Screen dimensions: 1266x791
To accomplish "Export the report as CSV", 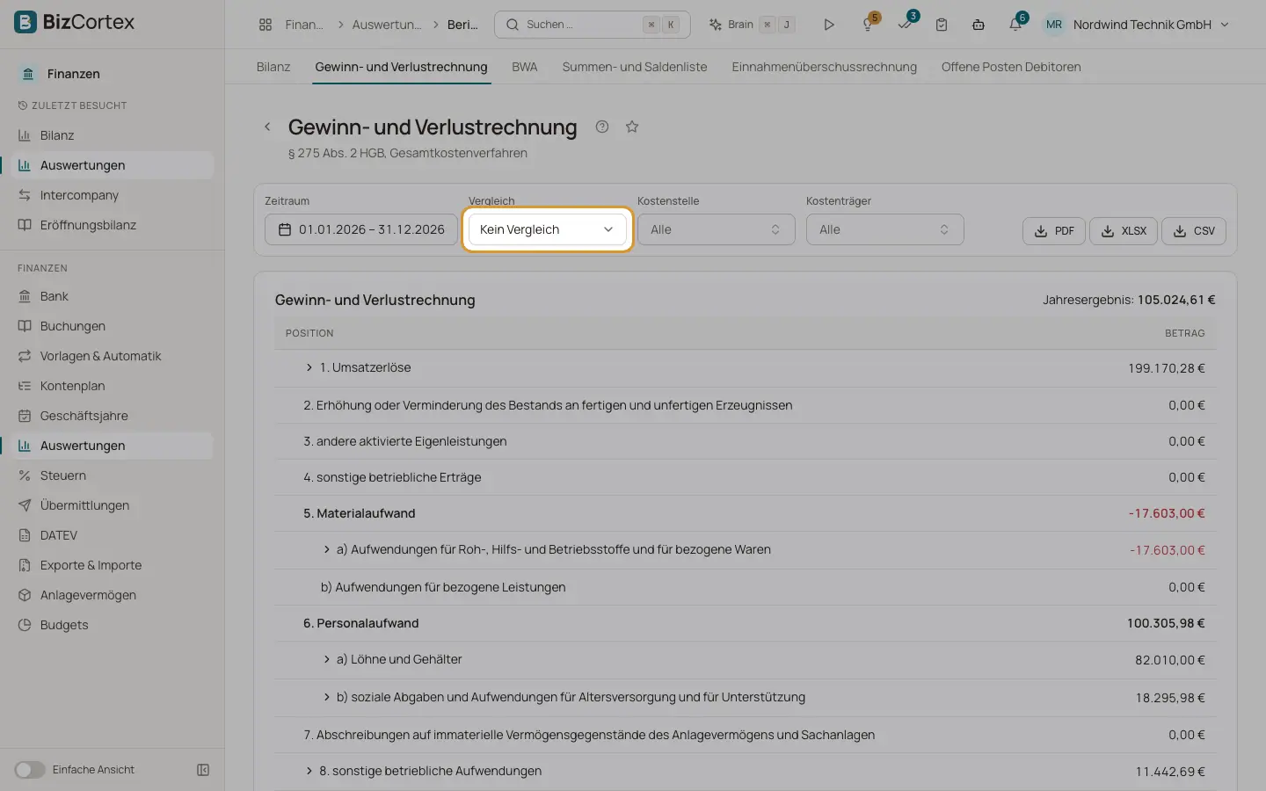I will pyautogui.click(x=1194, y=231).
